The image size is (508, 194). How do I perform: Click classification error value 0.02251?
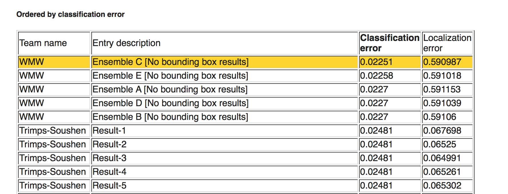376,62
